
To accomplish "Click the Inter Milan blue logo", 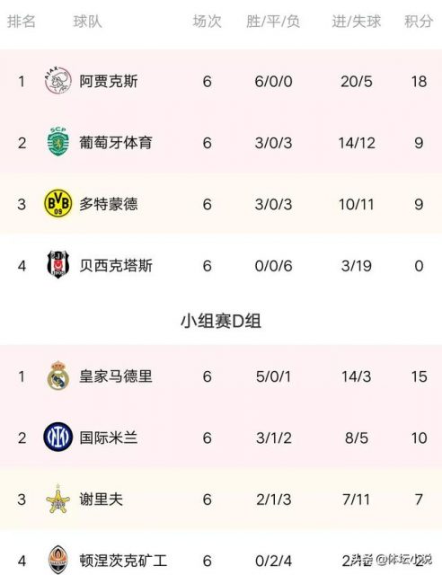I will [x=58, y=437].
